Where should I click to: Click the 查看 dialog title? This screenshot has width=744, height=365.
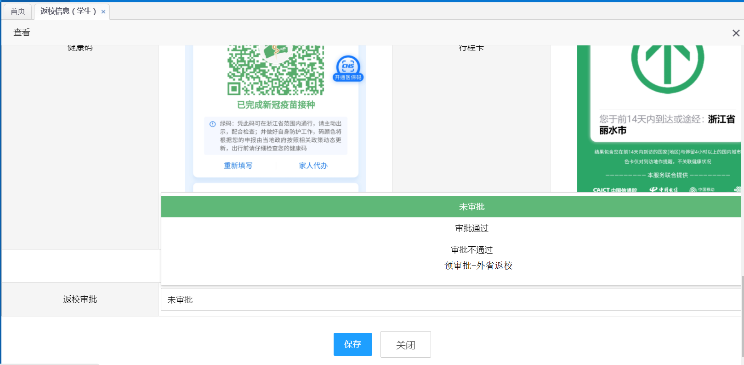click(22, 33)
